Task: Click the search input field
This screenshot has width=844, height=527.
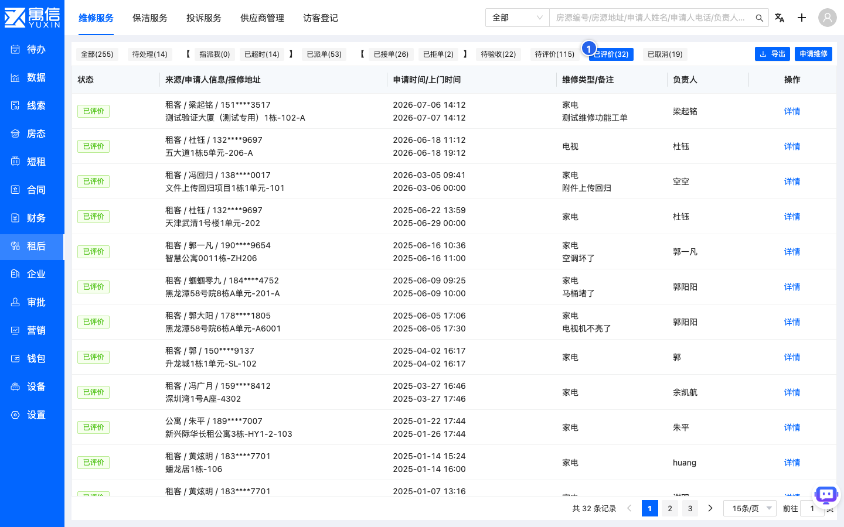Action: [x=651, y=18]
